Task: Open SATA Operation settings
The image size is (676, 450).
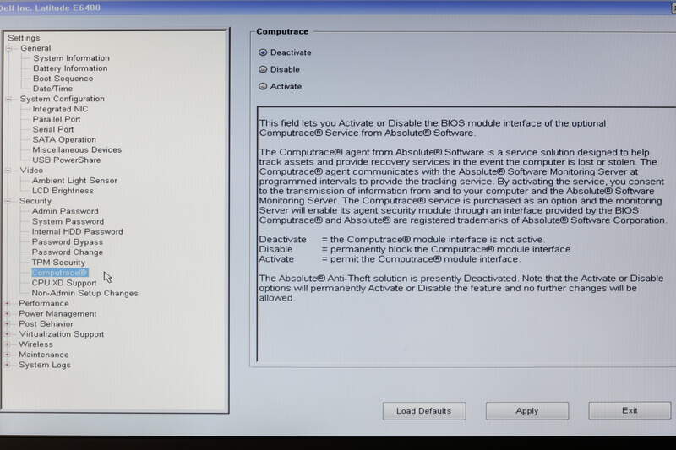Action: click(64, 140)
